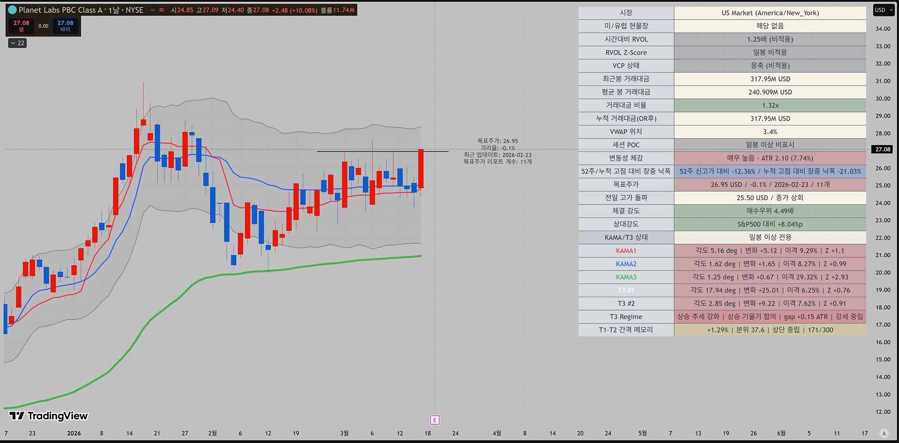Image resolution: width=899 pixels, height=443 pixels.
Task: Open the Planet Labs PBC Class A symbol title
Action: (x=60, y=10)
